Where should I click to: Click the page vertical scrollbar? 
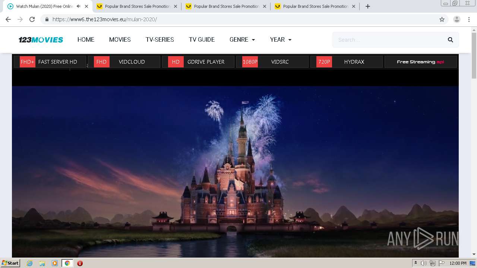click(474, 55)
